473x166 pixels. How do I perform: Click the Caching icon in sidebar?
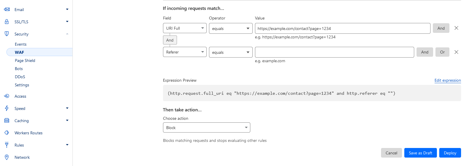pyautogui.click(x=7, y=121)
